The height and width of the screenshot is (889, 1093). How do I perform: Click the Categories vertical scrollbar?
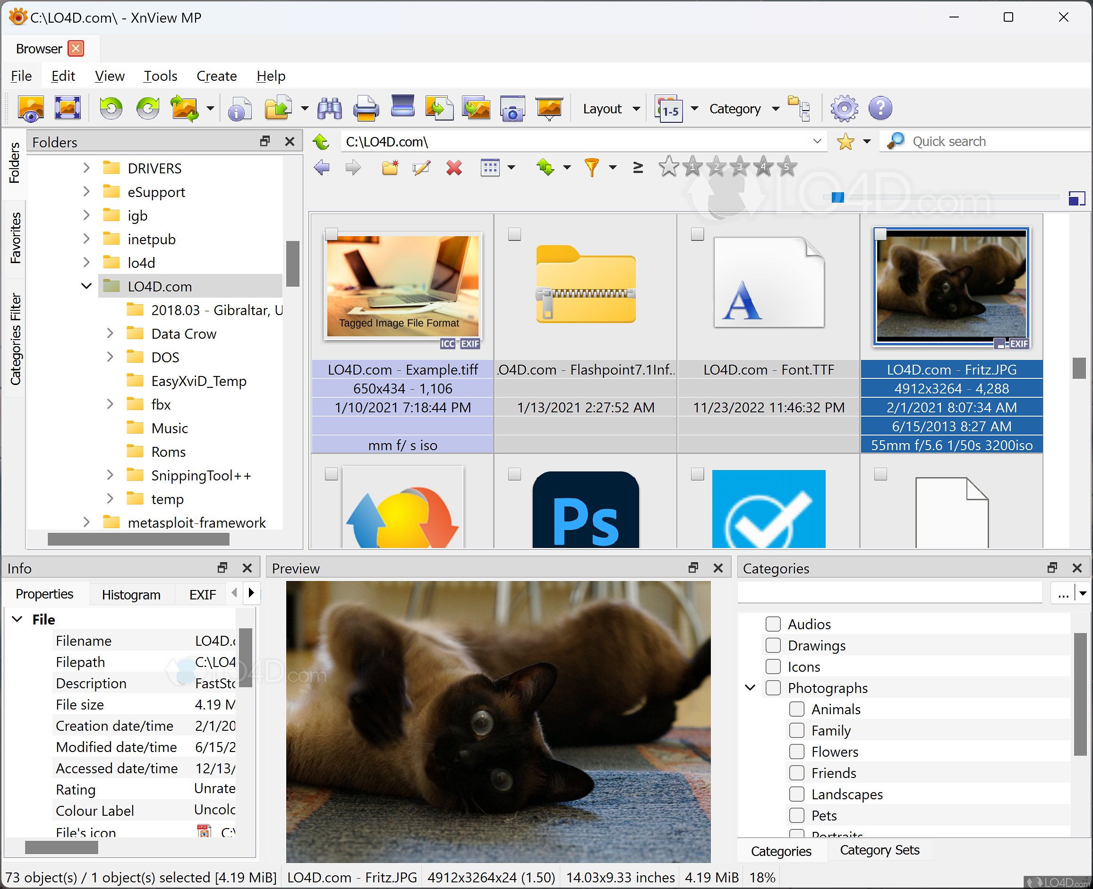coord(1080,694)
